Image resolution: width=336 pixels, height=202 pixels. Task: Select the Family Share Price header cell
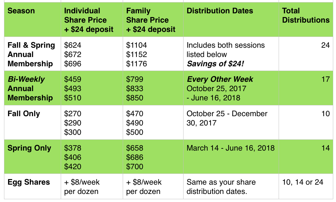[x=153, y=20]
